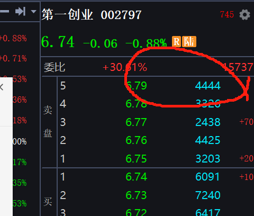Close the white side panel with X
Viewport: 254px width, 216px height.
point(2,87)
